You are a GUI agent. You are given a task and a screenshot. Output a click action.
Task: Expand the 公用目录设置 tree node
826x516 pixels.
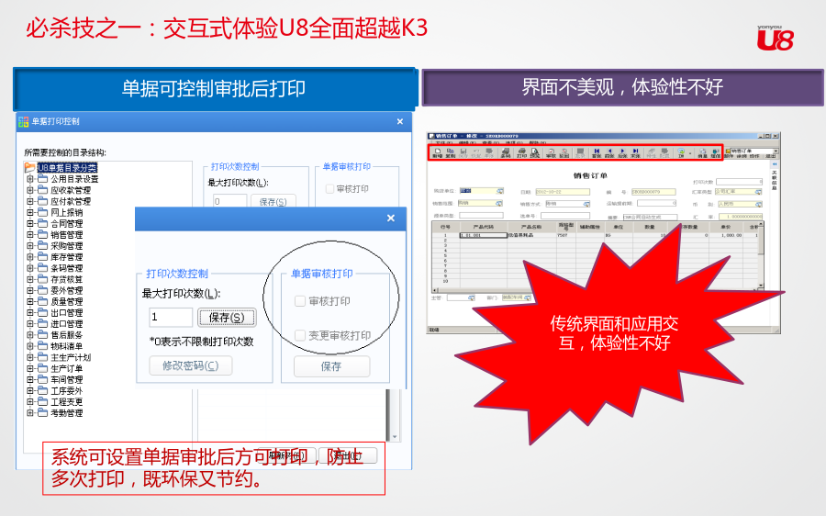pos(30,179)
